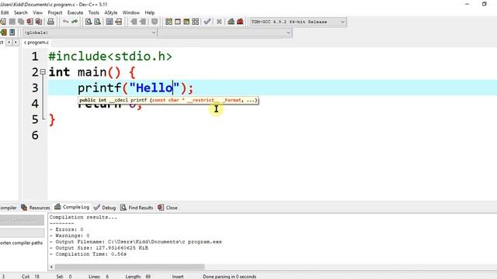Click line number 6 in the gutter
This screenshot has width=497, height=279.
(35, 136)
